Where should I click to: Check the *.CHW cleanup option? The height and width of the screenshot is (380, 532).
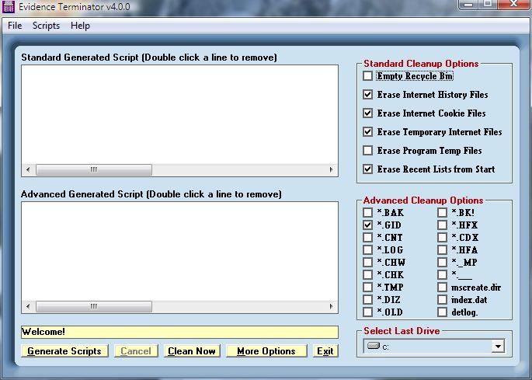tap(368, 262)
